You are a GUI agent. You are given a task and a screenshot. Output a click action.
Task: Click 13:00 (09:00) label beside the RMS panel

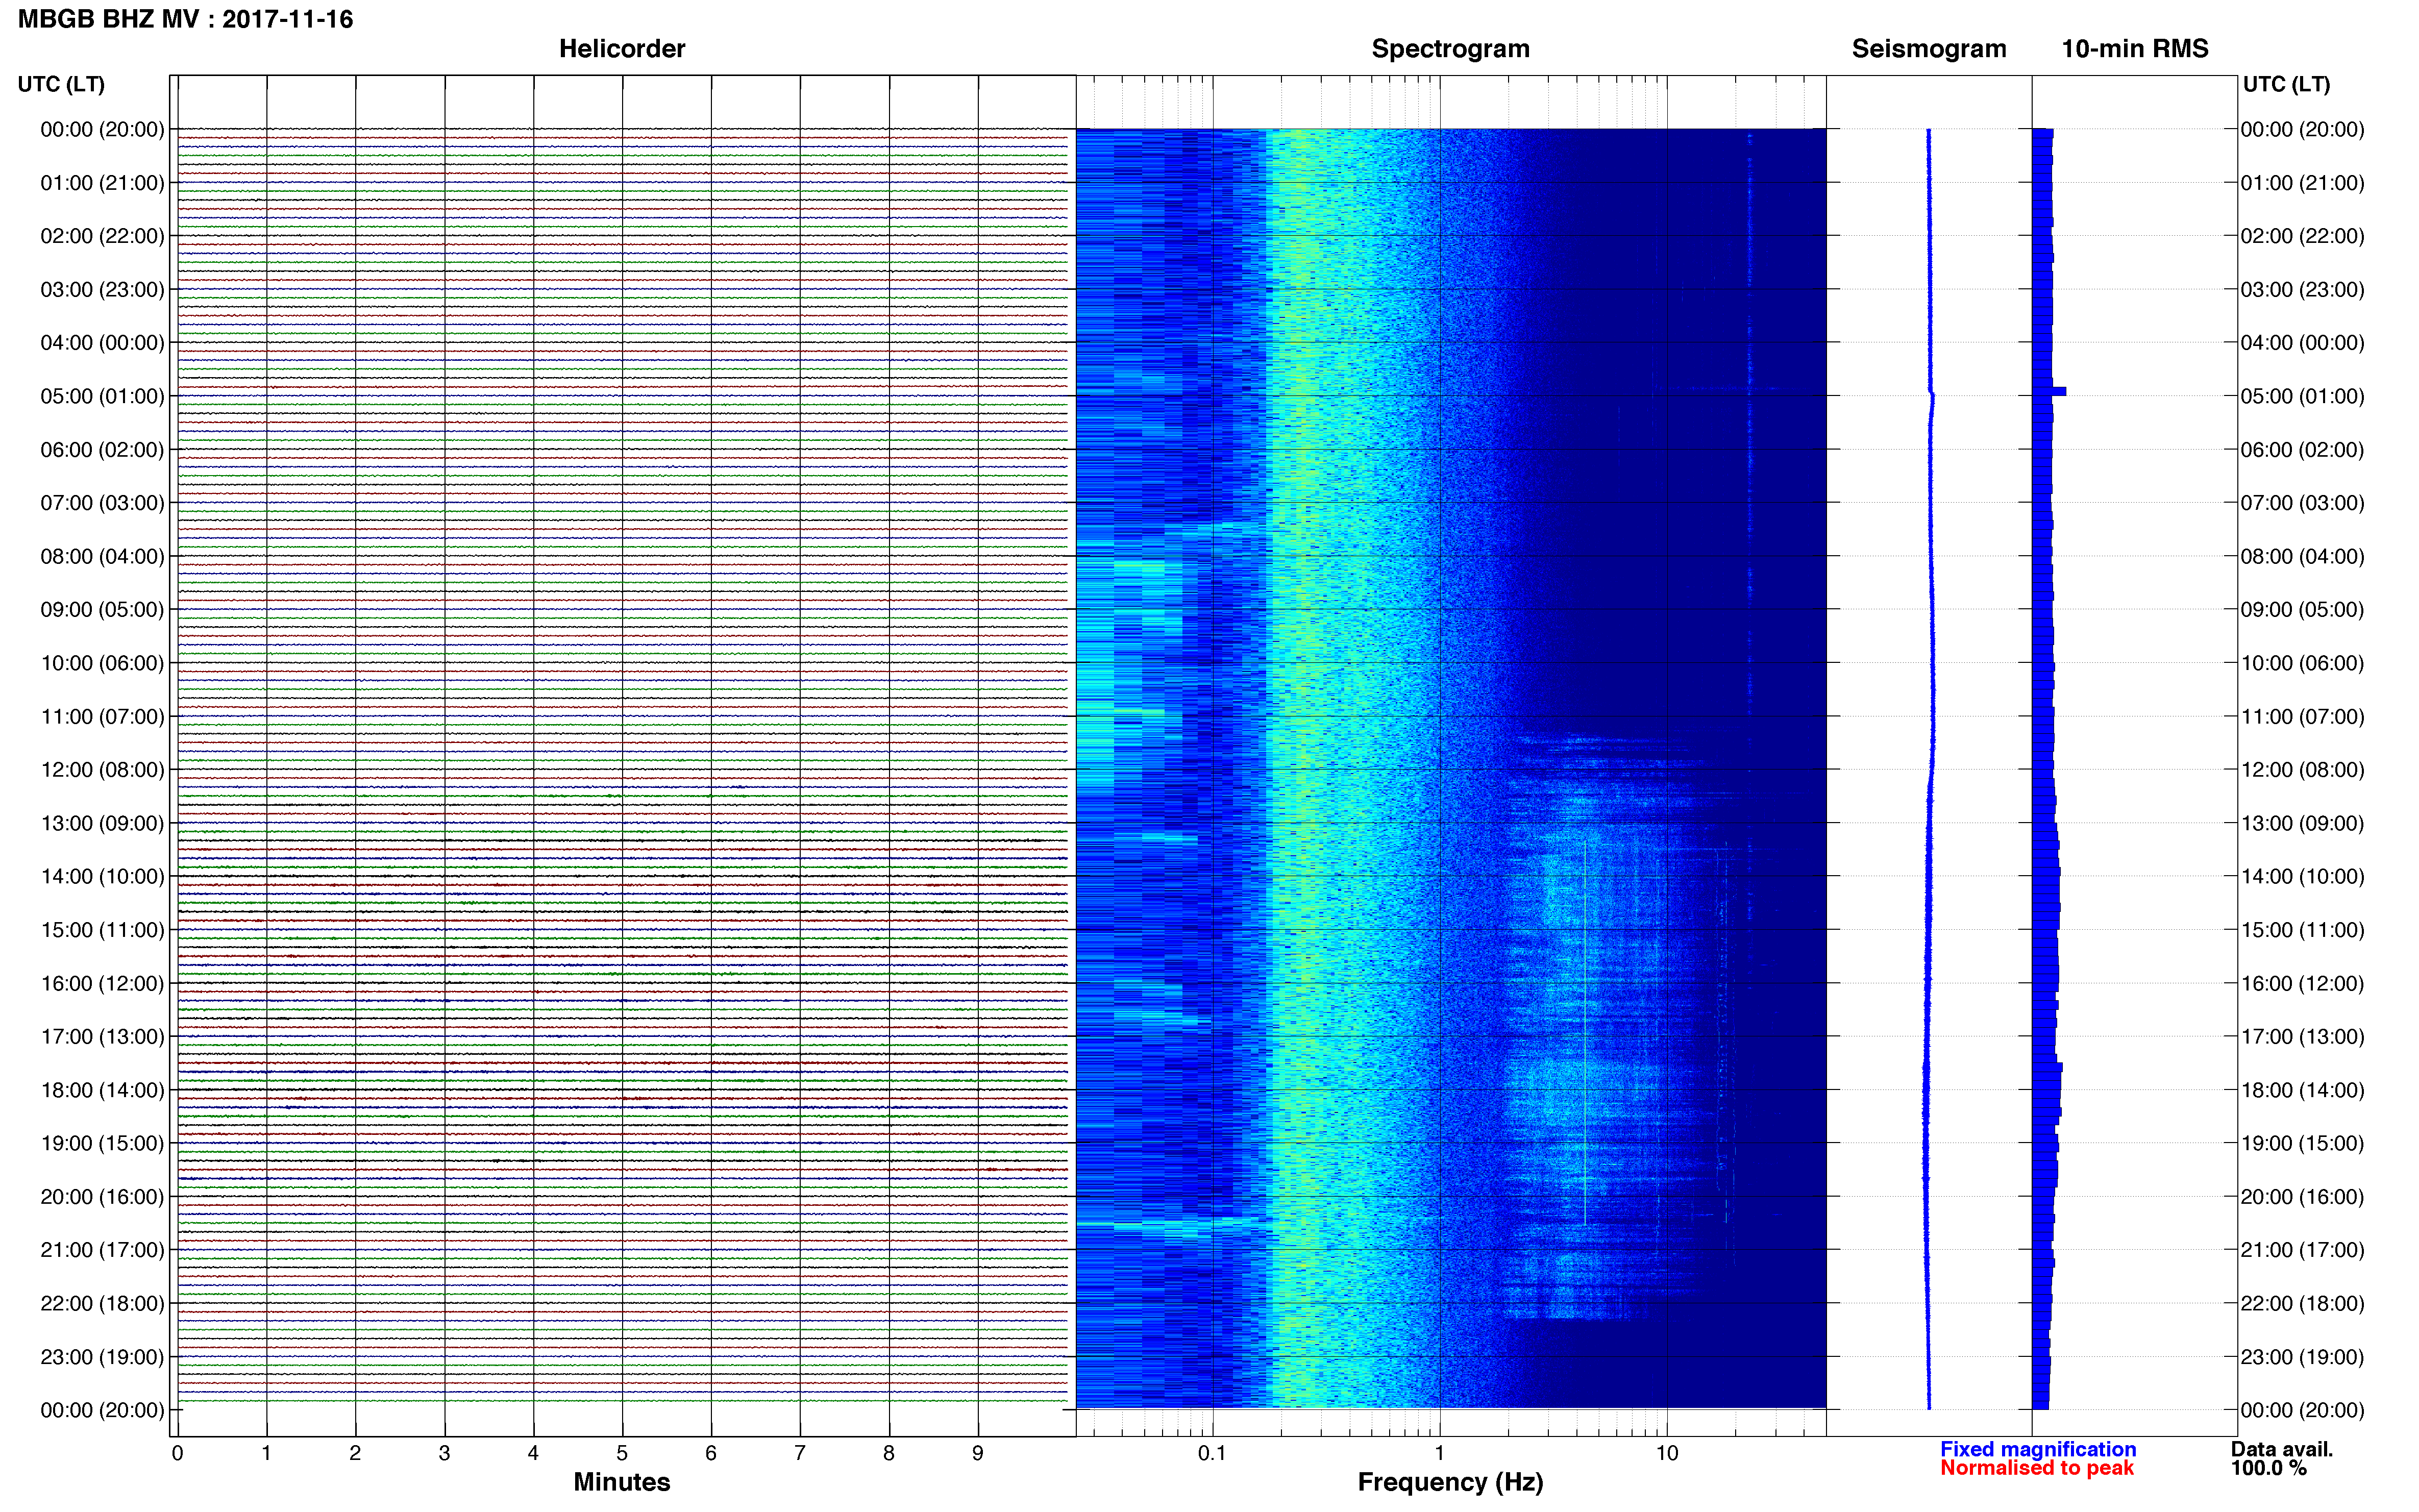coord(2302,823)
